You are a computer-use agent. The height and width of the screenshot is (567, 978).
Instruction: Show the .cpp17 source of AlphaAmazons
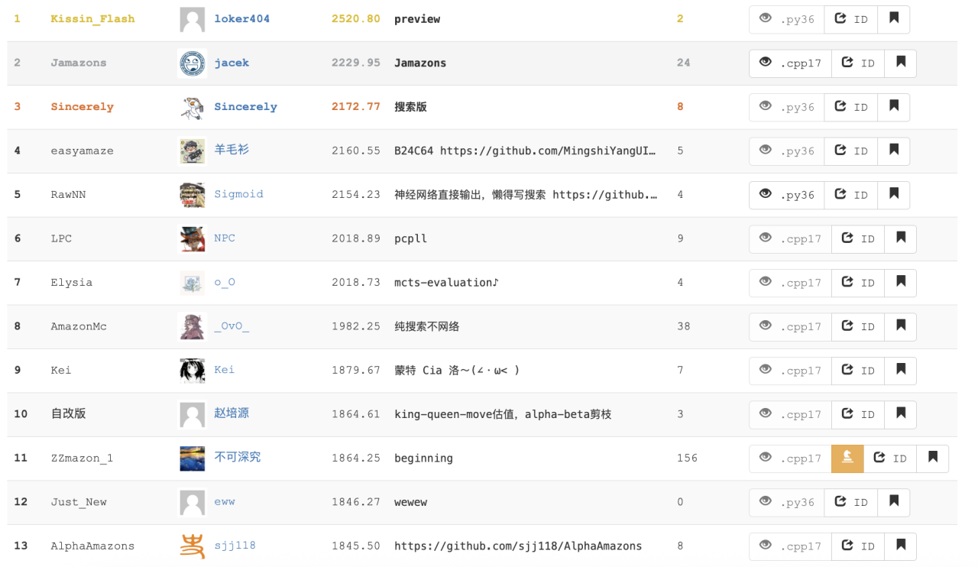point(790,546)
